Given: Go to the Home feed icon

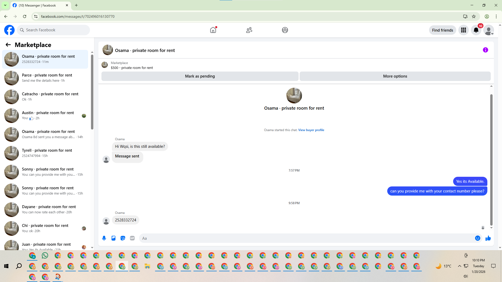Looking at the screenshot, I should coord(213,30).
